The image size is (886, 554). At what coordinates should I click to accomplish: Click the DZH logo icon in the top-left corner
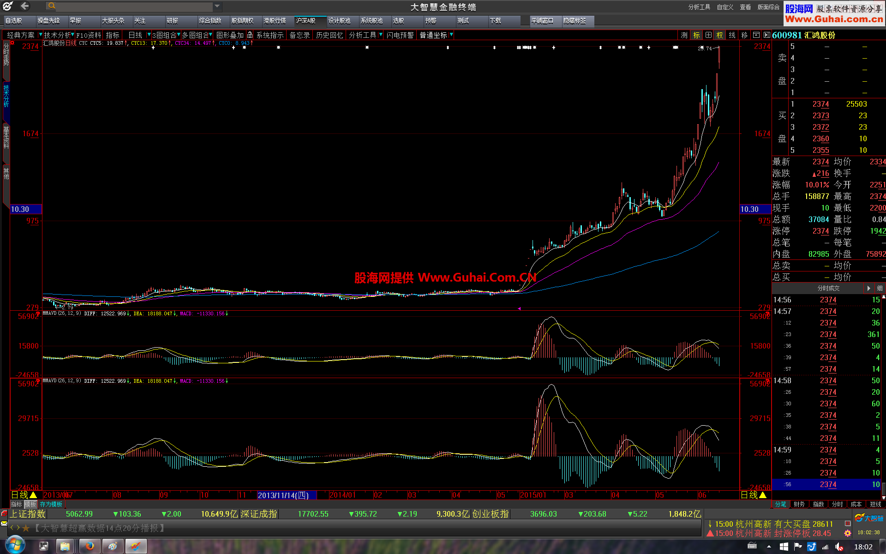point(8,6)
